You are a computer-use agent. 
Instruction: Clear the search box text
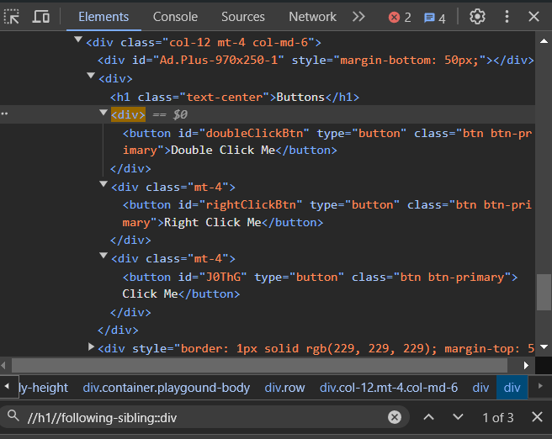coord(395,417)
